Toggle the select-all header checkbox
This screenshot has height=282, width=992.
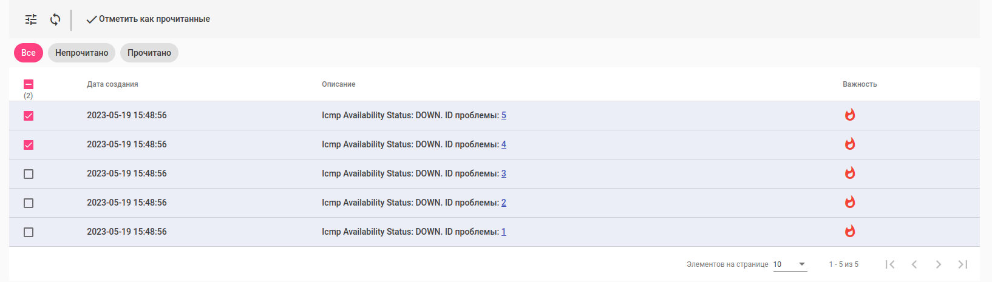29,84
